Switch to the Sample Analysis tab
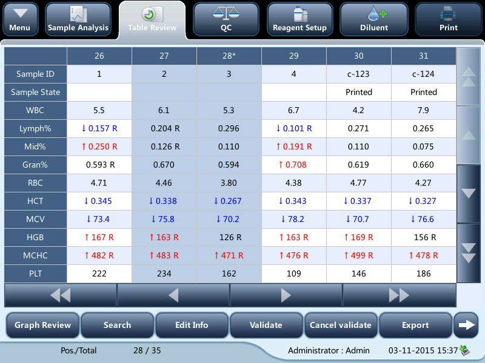Image resolution: width=485 pixels, height=363 pixels. pyautogui.click(x=78, y=19)
